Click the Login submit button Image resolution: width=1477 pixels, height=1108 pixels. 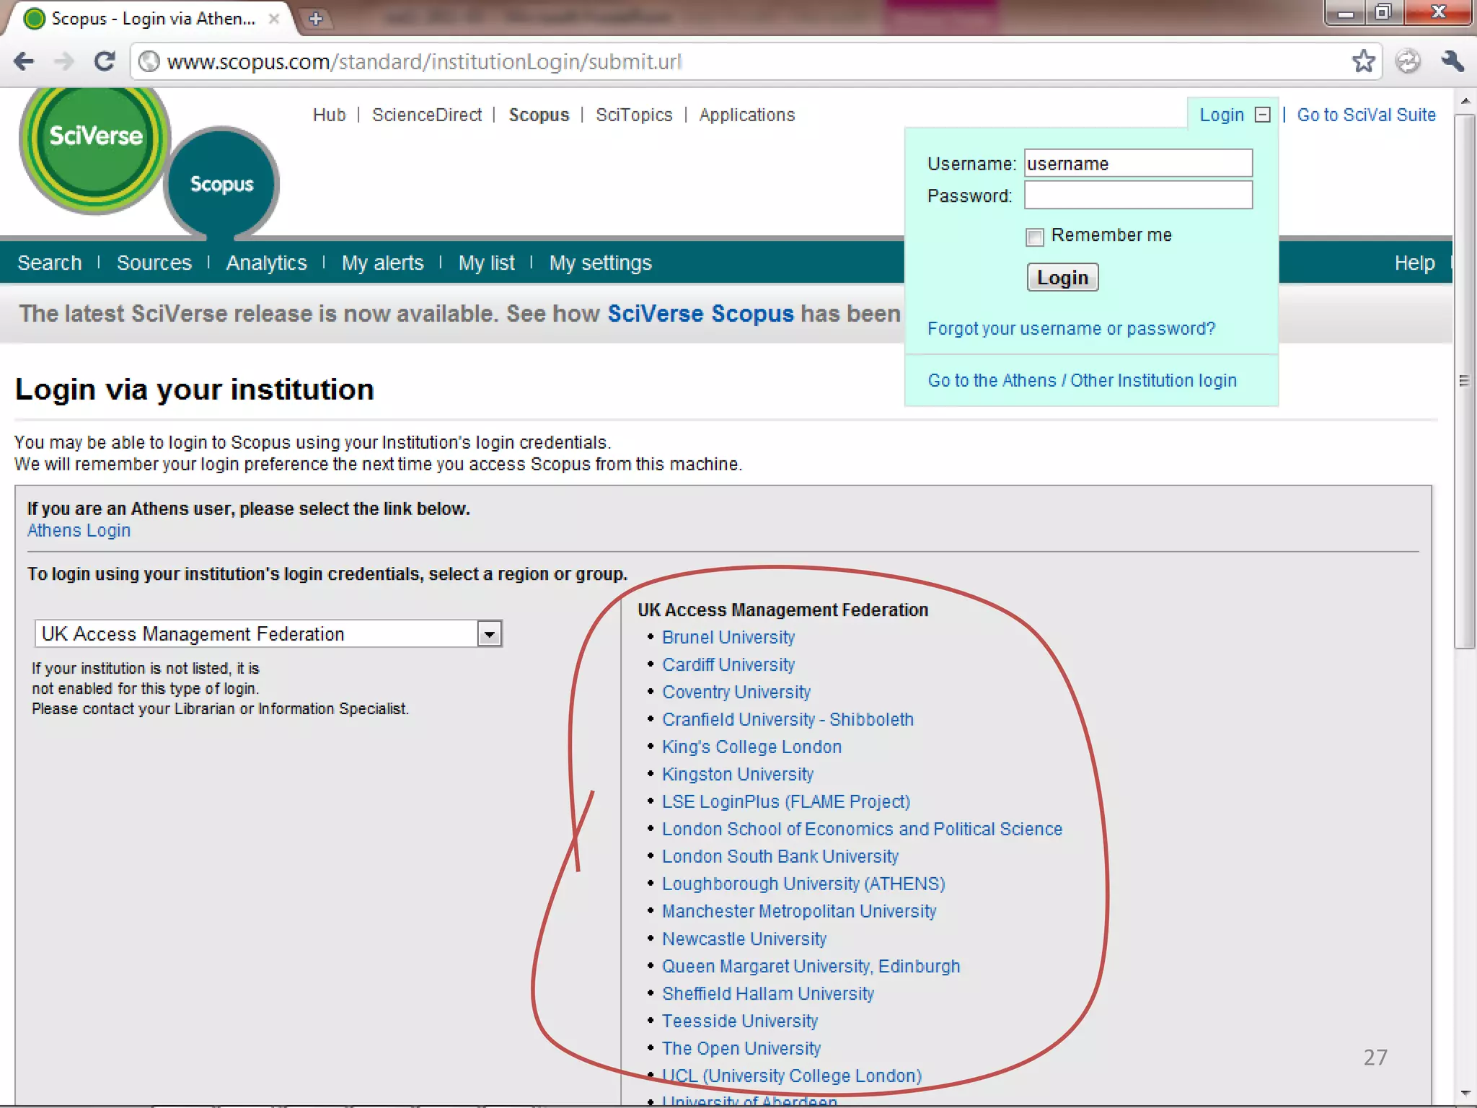point(1062,278)
